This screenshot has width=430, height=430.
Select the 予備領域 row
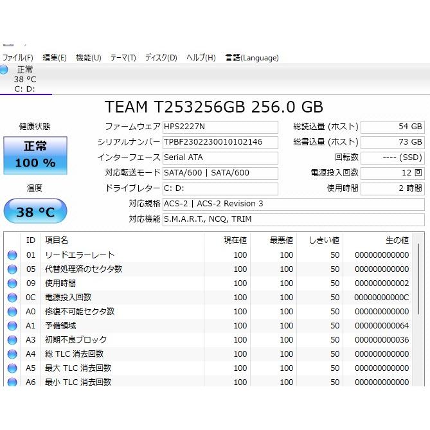click(x=208, y=326)
